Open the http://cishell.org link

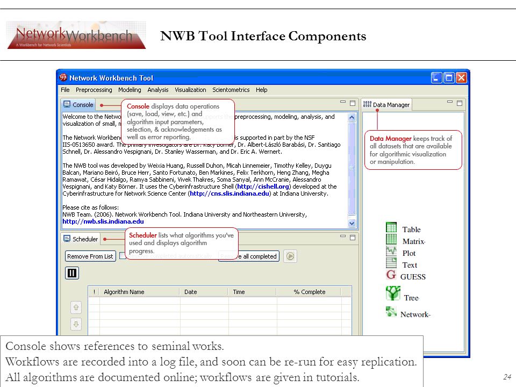pos(263,187)
